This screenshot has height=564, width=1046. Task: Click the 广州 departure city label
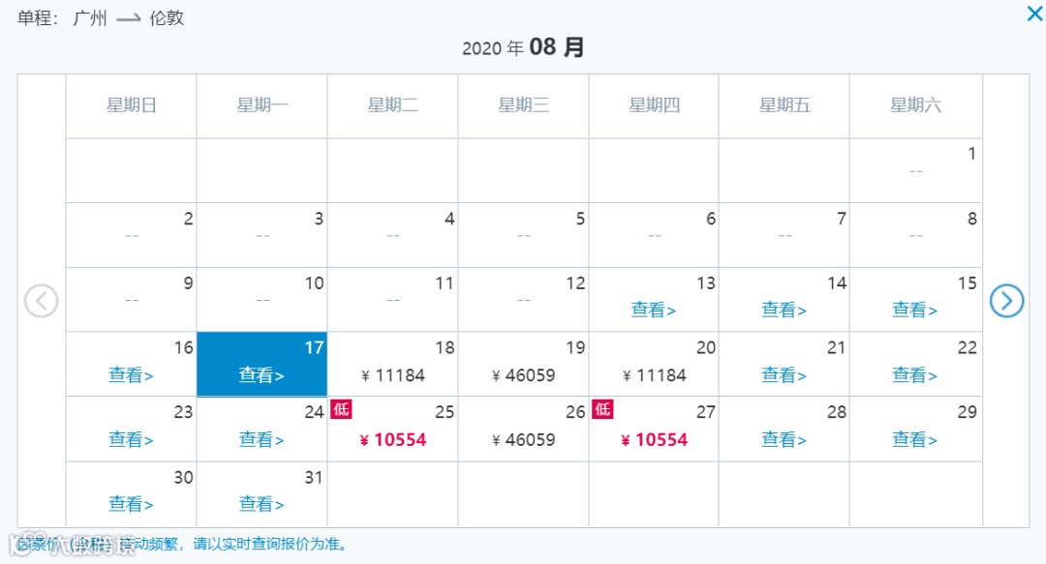point(90,18)
